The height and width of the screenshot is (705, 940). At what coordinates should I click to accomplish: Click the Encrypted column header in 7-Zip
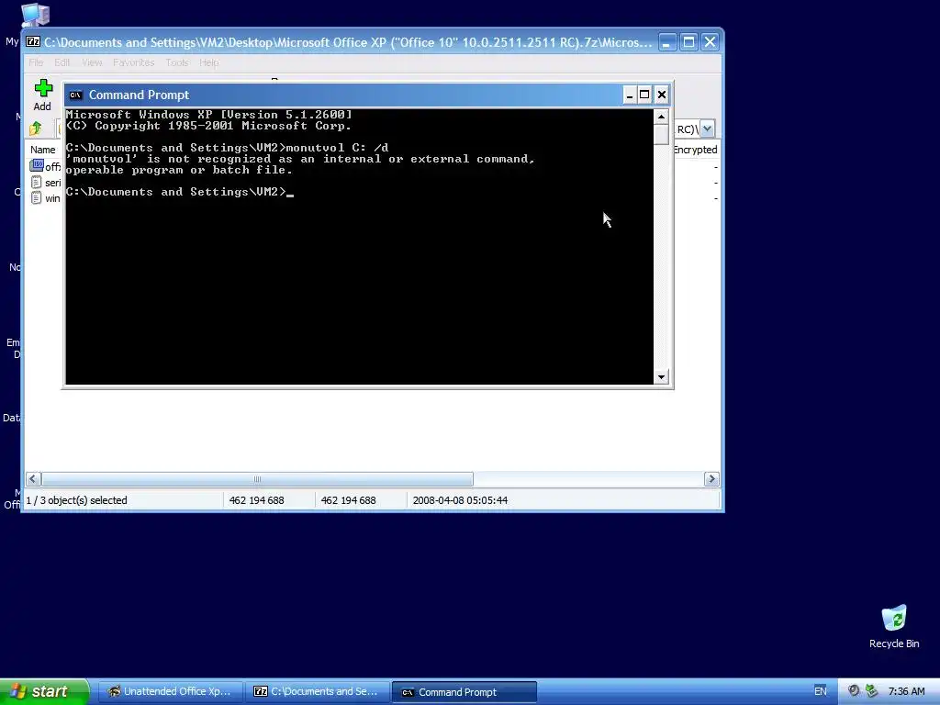pos(696,150)
